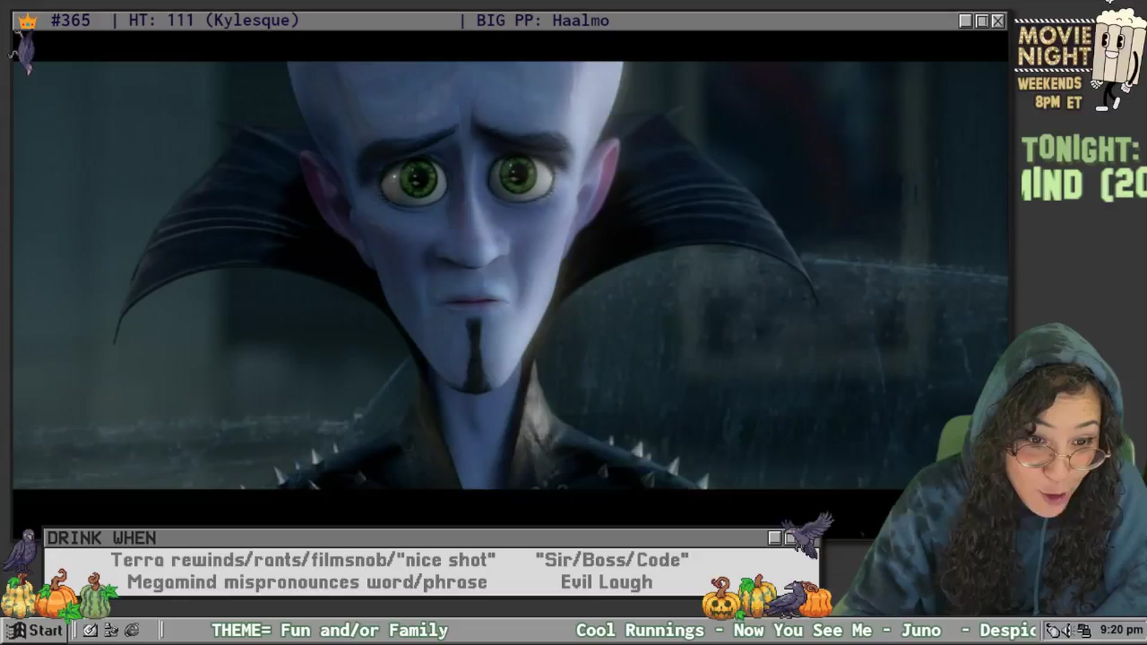Click "Sir/Boss/Code" drink rule text
The height and width of the screenshot is (645, 1147).
pyautogui.click(x=612, y=560)
